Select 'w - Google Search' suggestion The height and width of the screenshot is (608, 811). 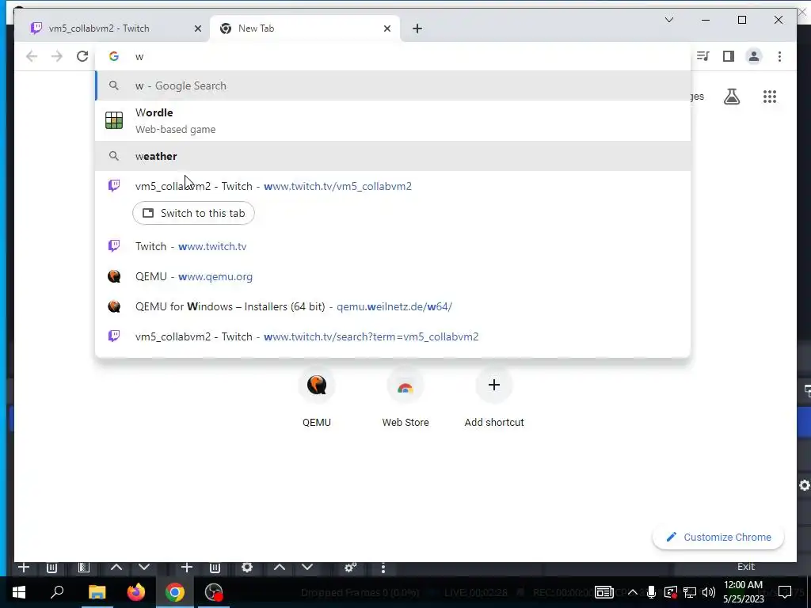(393, 85)
